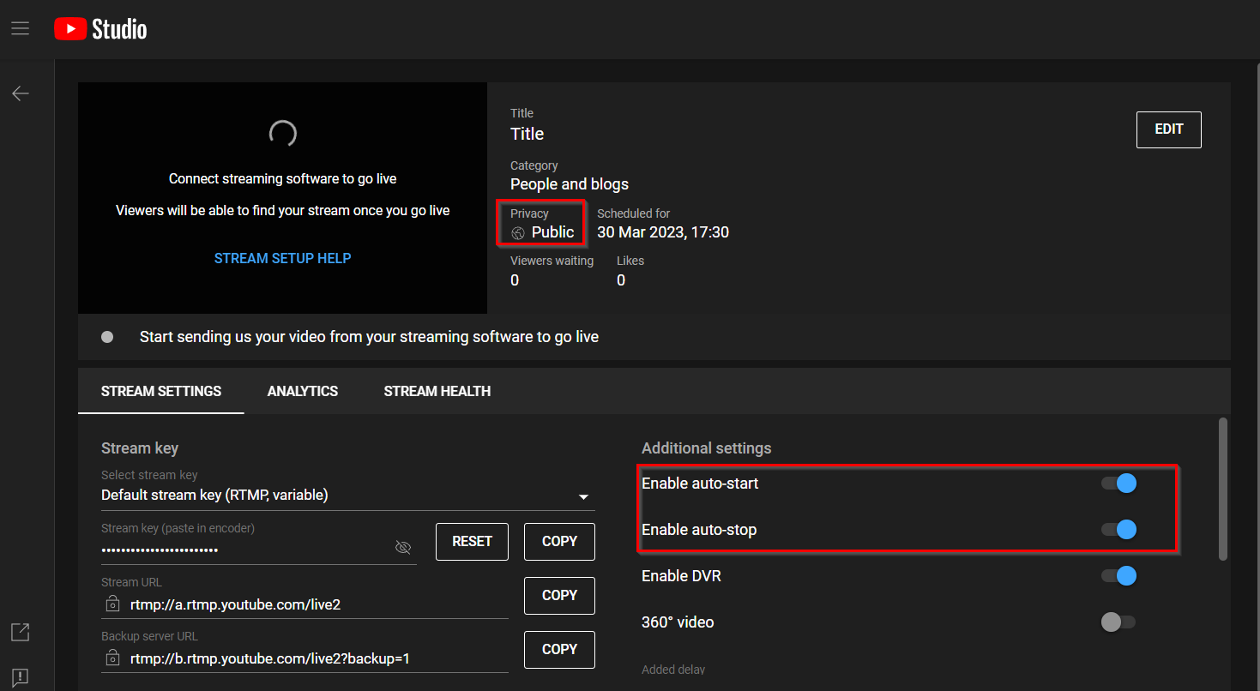Screen dimensions: 1260x691
Task: Turn off Enable auto-stop
Action: 1118,529
